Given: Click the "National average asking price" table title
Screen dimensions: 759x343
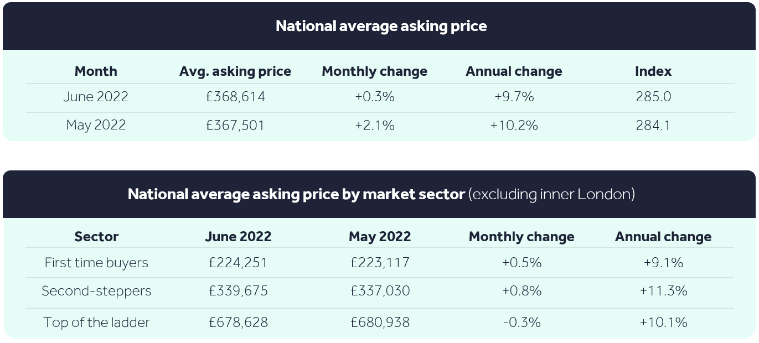Looking at the screenshot, I should [x=381, y=26].
